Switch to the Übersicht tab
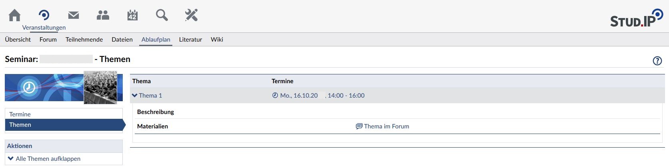 (18, 40)
